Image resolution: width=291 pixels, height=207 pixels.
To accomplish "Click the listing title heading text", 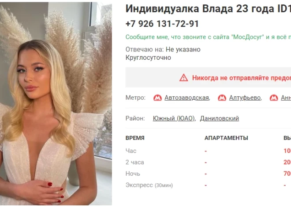I will click(x=208, y=8).
